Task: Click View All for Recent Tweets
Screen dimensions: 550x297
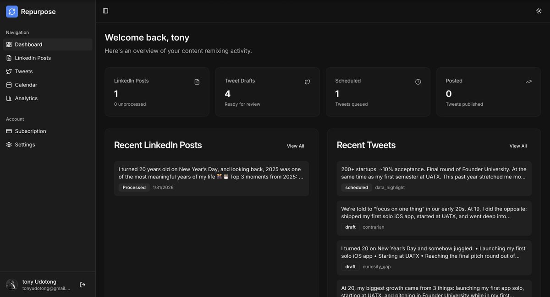Action: 518,146
